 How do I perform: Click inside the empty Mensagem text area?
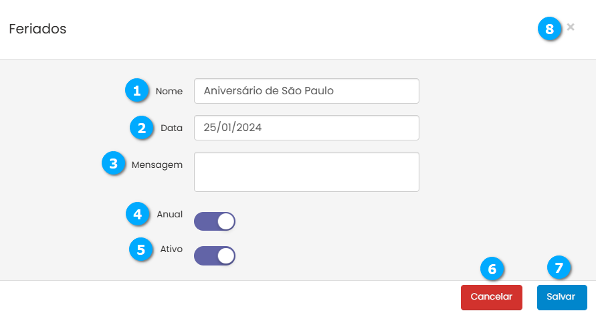click(x=306, y=172)
